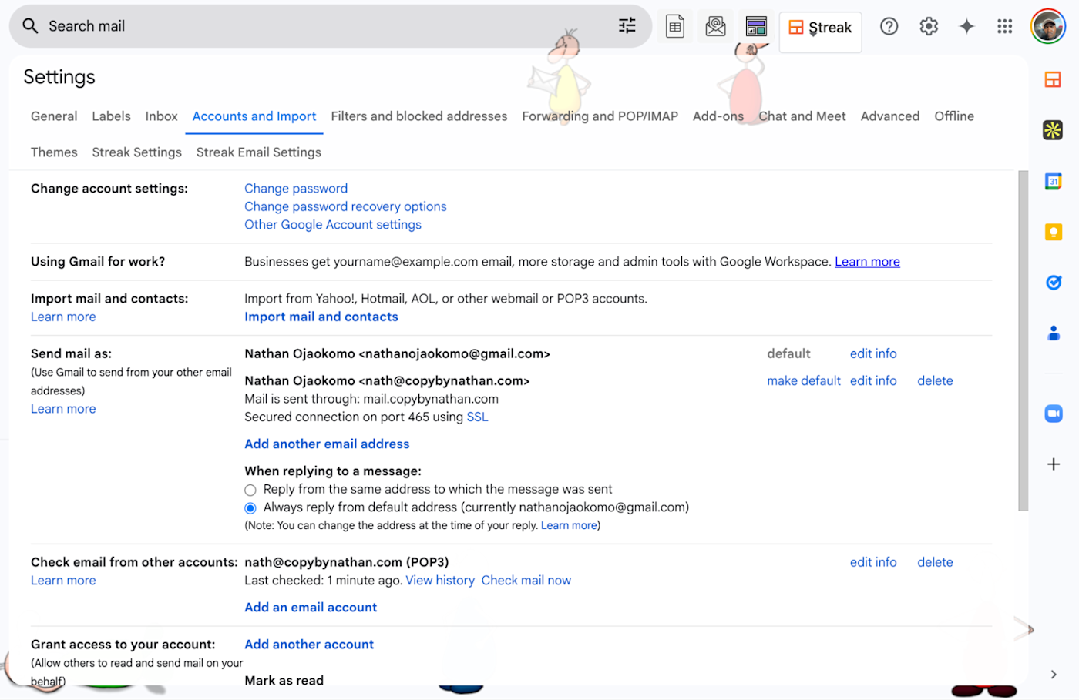Image resolution: width=1079 pixels, height=700 pixels.
Task: Click the SSL link
Action: 477,417
